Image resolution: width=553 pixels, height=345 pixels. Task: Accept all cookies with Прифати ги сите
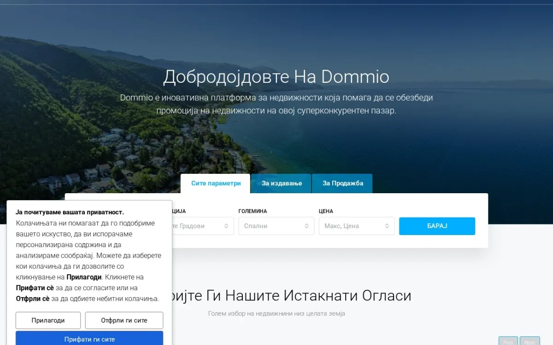click(x=89, y=339)
